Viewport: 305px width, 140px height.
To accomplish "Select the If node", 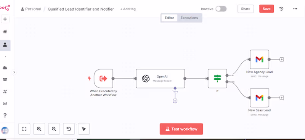I will coord(217,79).
